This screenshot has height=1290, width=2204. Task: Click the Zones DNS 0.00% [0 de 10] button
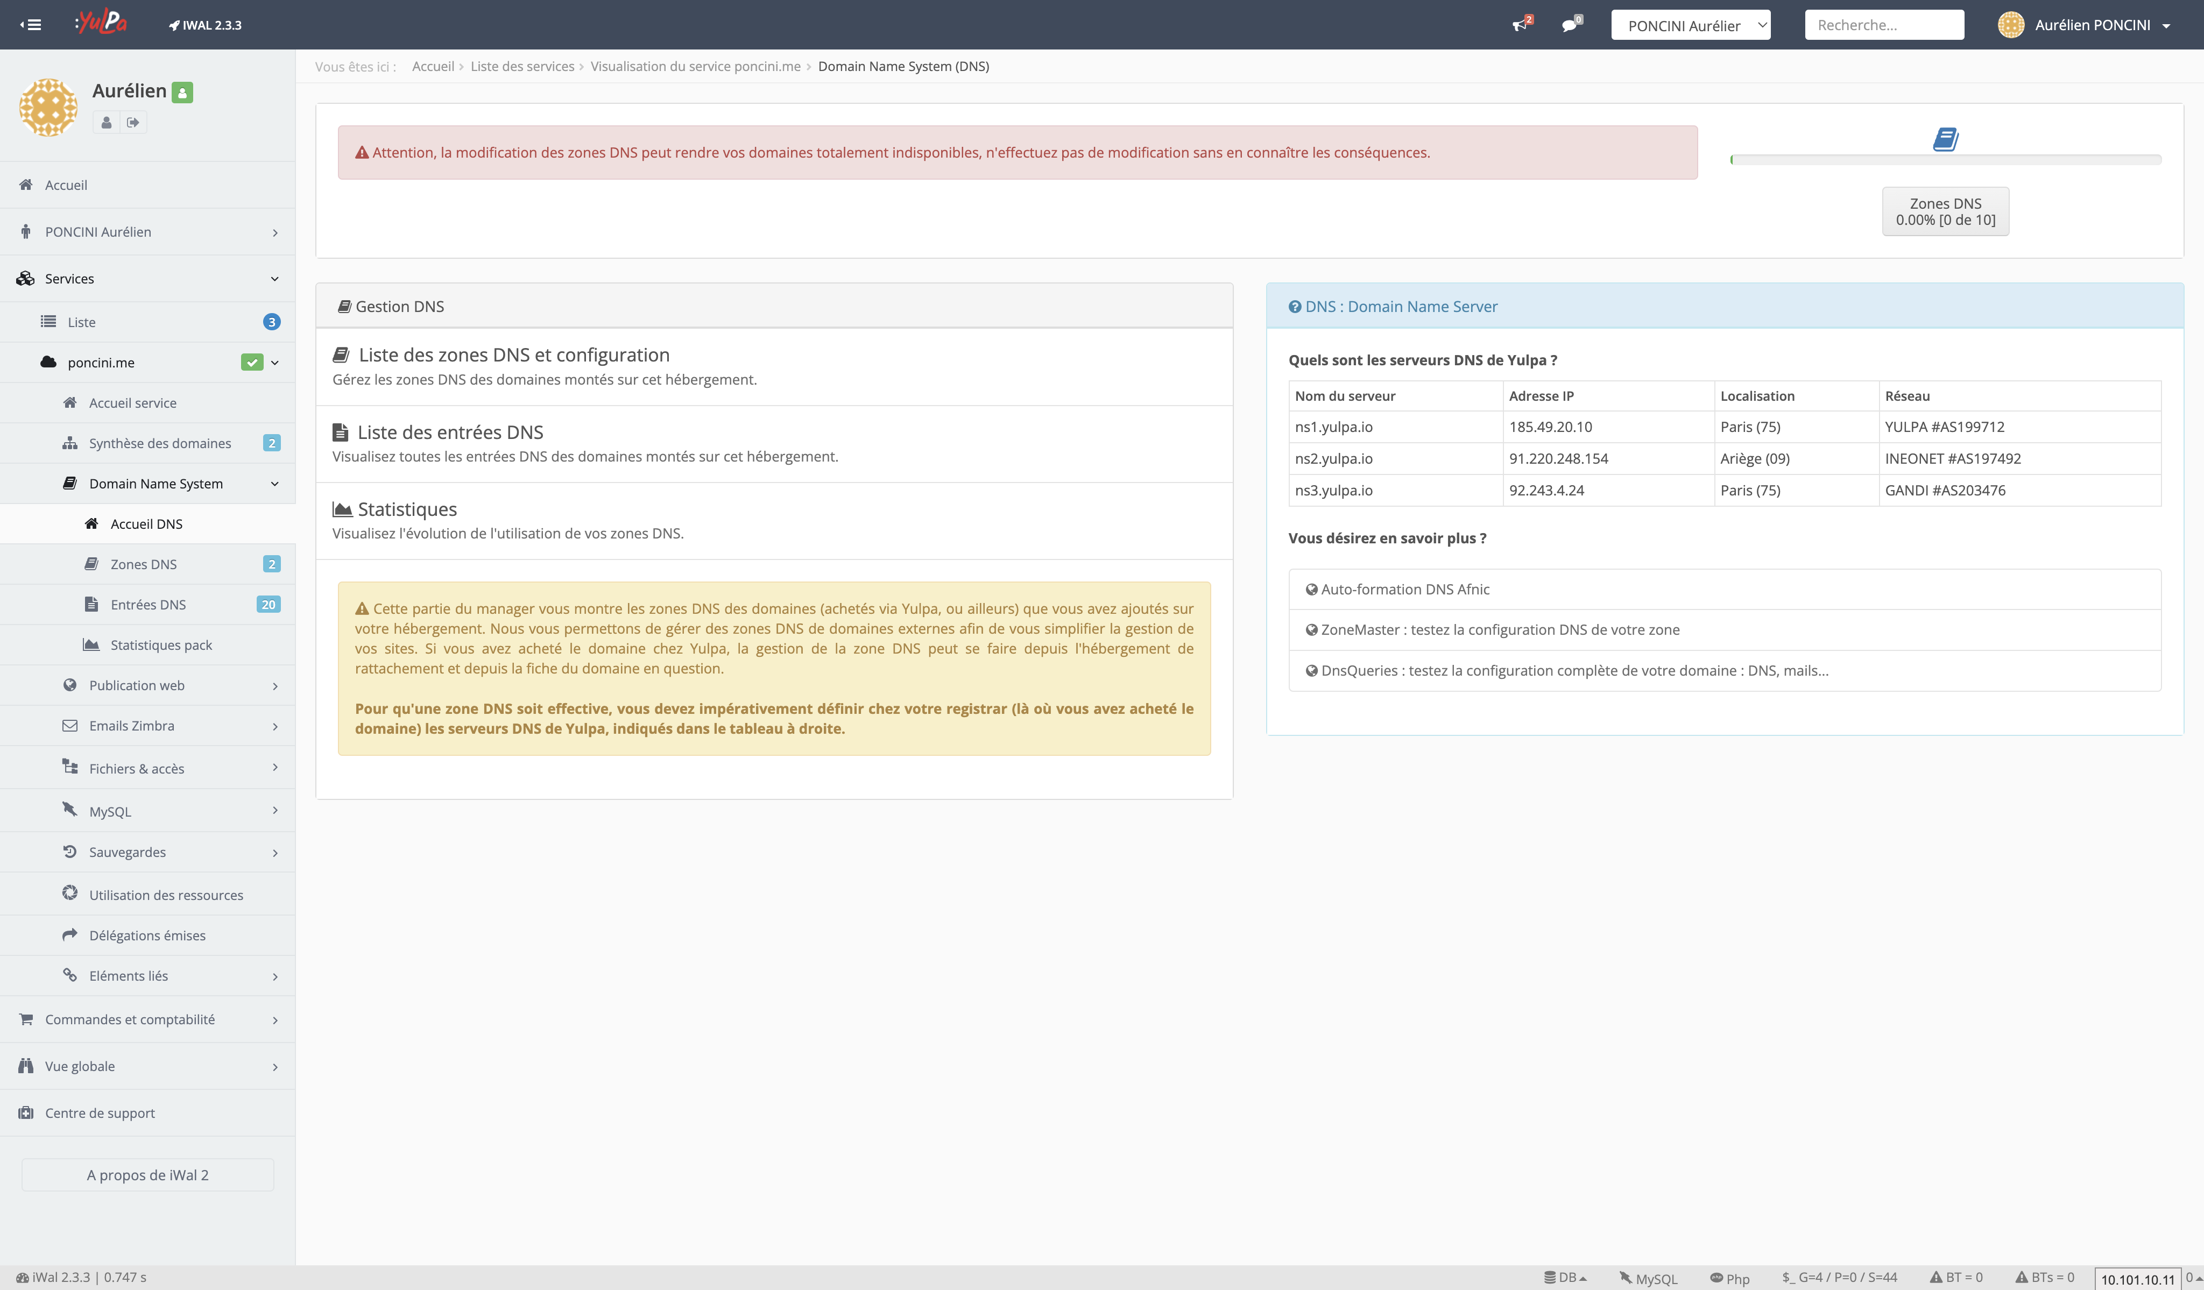pos(1945,211)
